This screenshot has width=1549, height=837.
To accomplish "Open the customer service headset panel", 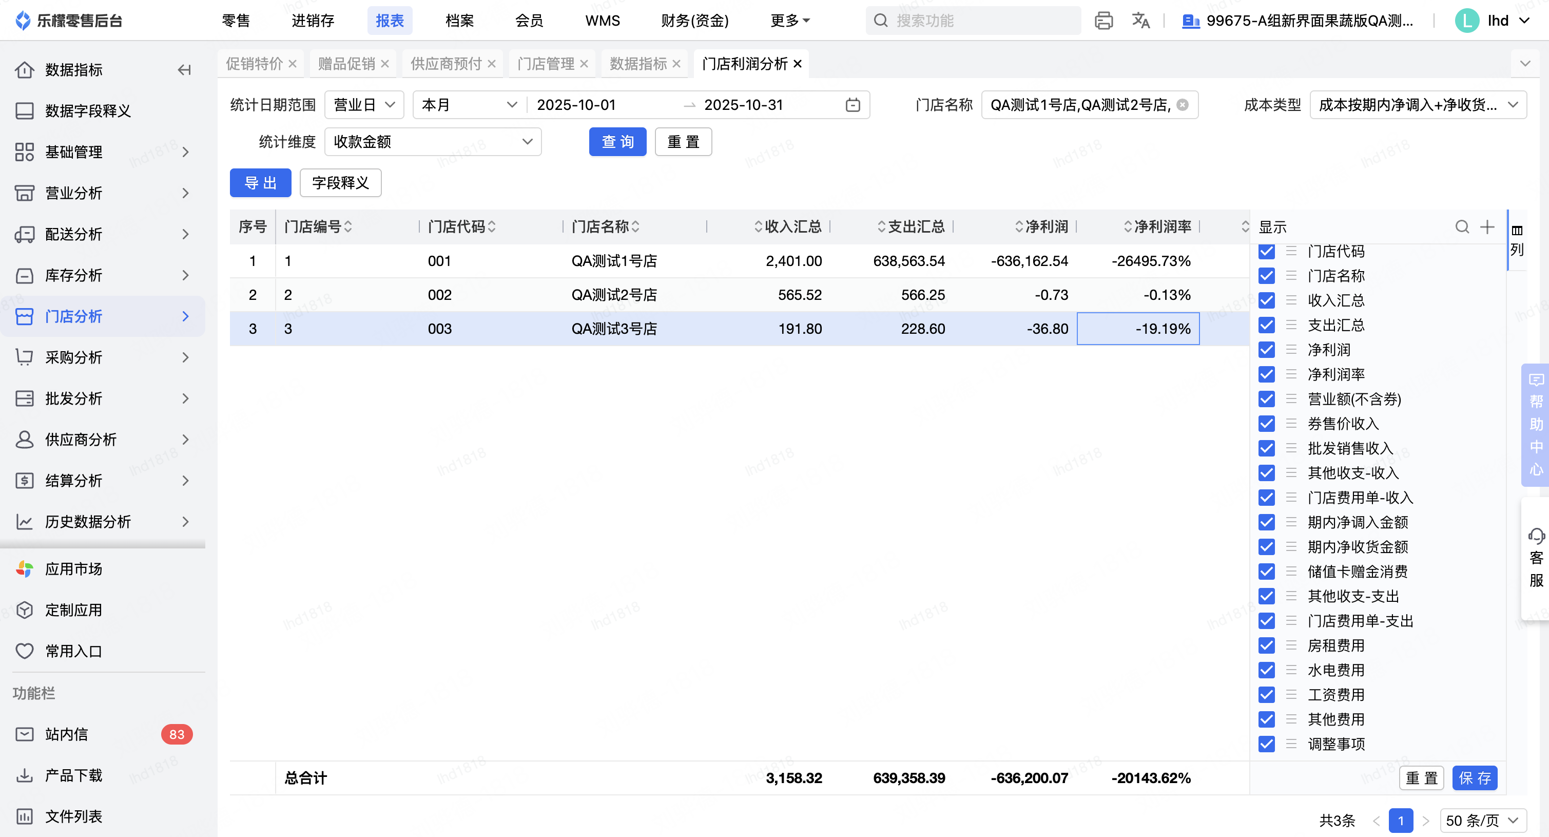I will [1536, 558].
